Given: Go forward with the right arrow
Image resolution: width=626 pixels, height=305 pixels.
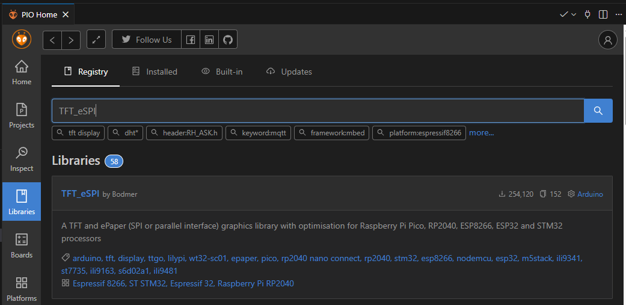Looking at the screenshot, I should coord(71,40).
